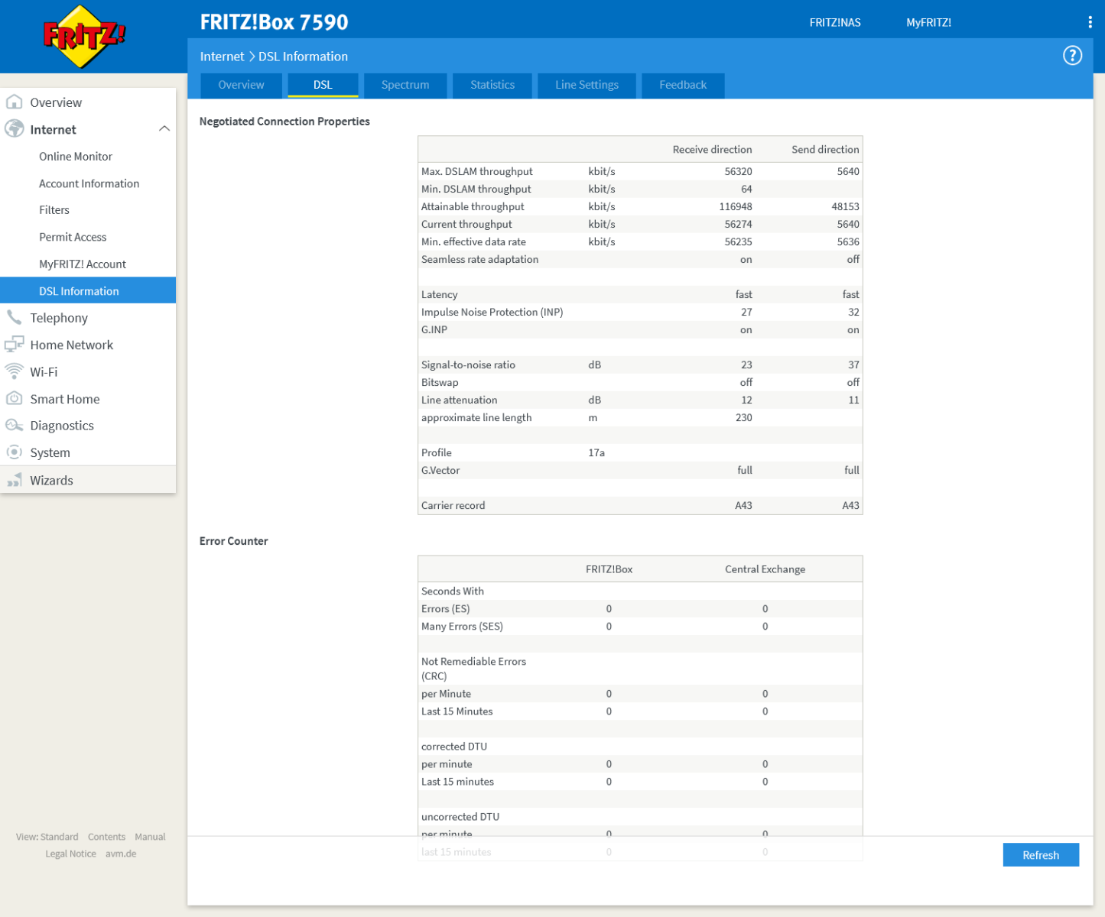This screenshot has height=917, width=1105.
Task: Open Account Information in sidebar
Action: [88, 183]
